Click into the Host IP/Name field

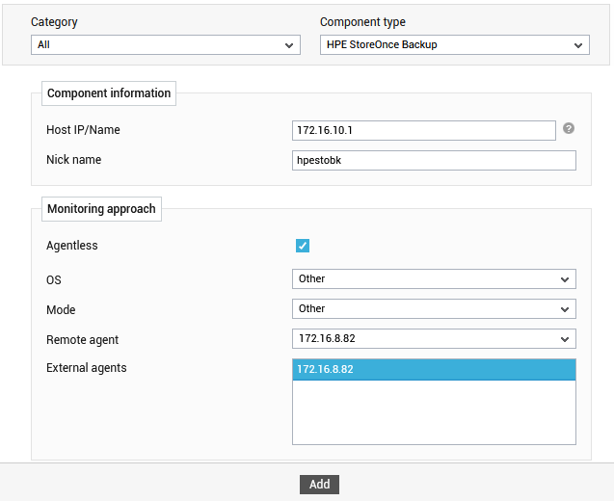click(424, 130)
